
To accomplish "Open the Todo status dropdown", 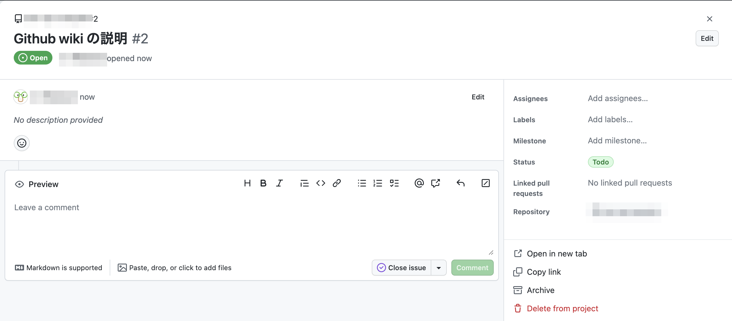I will point(601,162).
